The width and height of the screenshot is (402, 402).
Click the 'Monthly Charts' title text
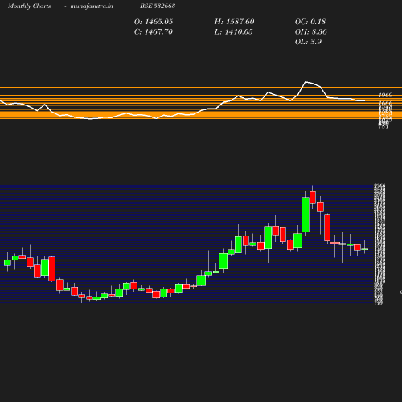coord(29,6)
